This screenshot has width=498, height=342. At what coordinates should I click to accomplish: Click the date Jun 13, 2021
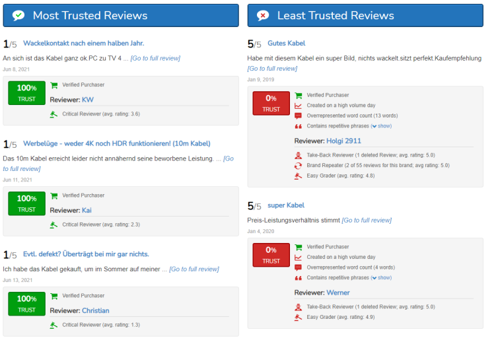pyautogui.click(x=17, y=280)
